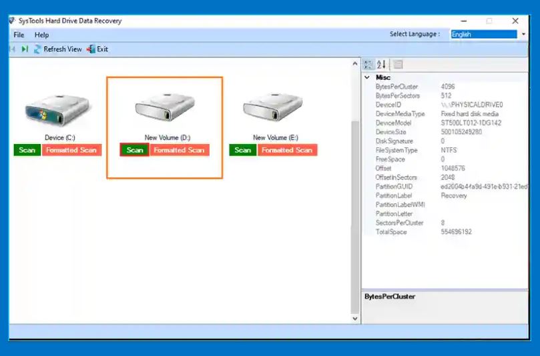Click scrollbar up arrow in drive panel
This screenshot has width=540, height=356.
(x=355, y=63)
